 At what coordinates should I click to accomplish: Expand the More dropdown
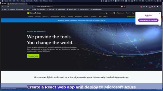105,17
